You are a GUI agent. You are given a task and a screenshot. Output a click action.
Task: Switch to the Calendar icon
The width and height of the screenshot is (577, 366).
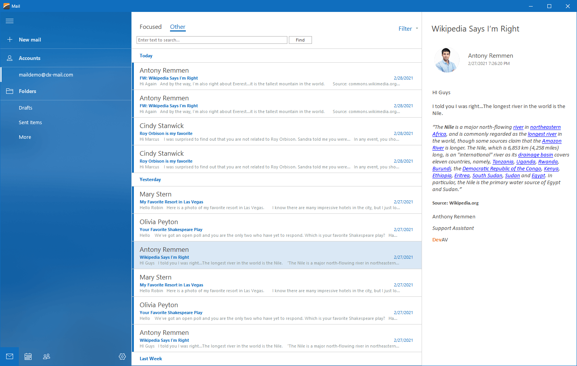(x=28, y=356)
